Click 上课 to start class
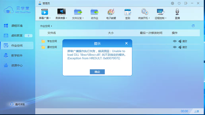Image resolution: width=205 pixels, height=115 pixels. click(x=197, y=111)
